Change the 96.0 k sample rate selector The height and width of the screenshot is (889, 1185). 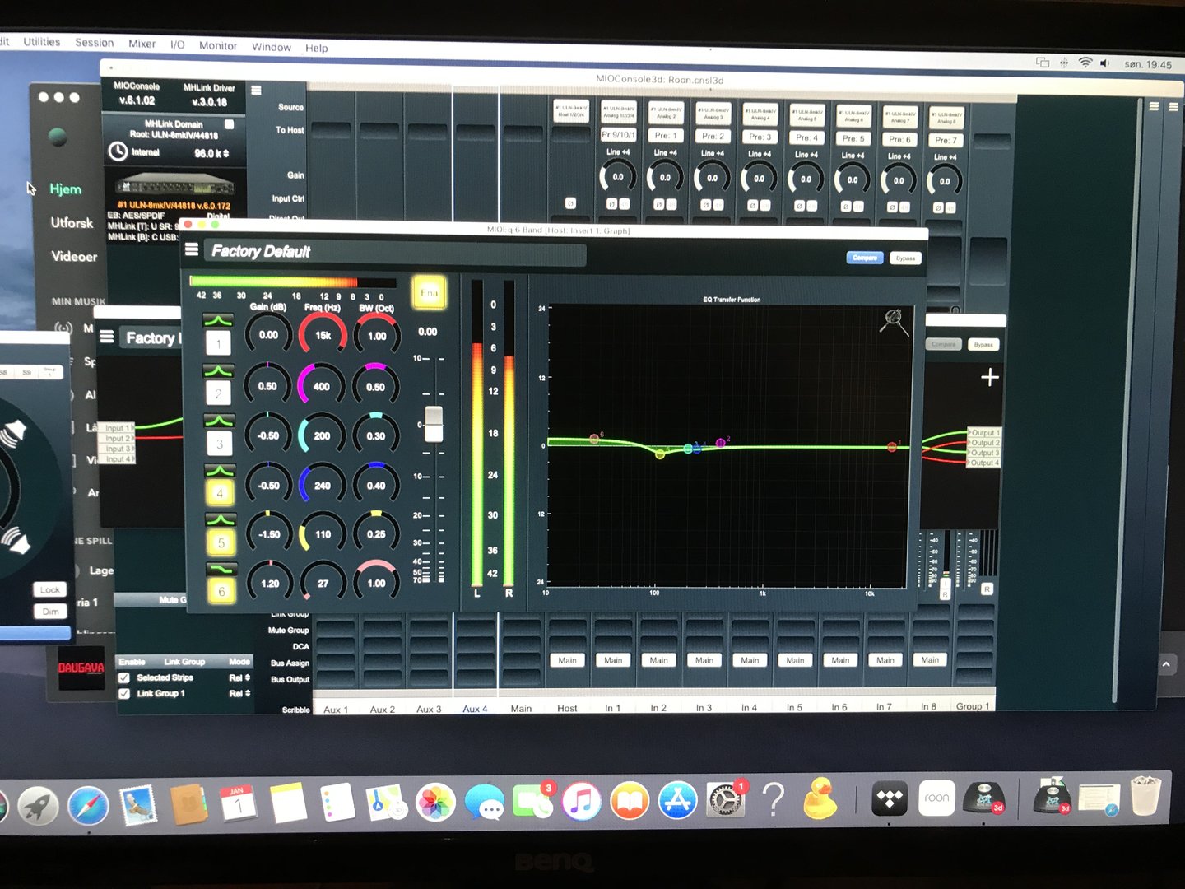pyautogui.click(x=211, y=153)
